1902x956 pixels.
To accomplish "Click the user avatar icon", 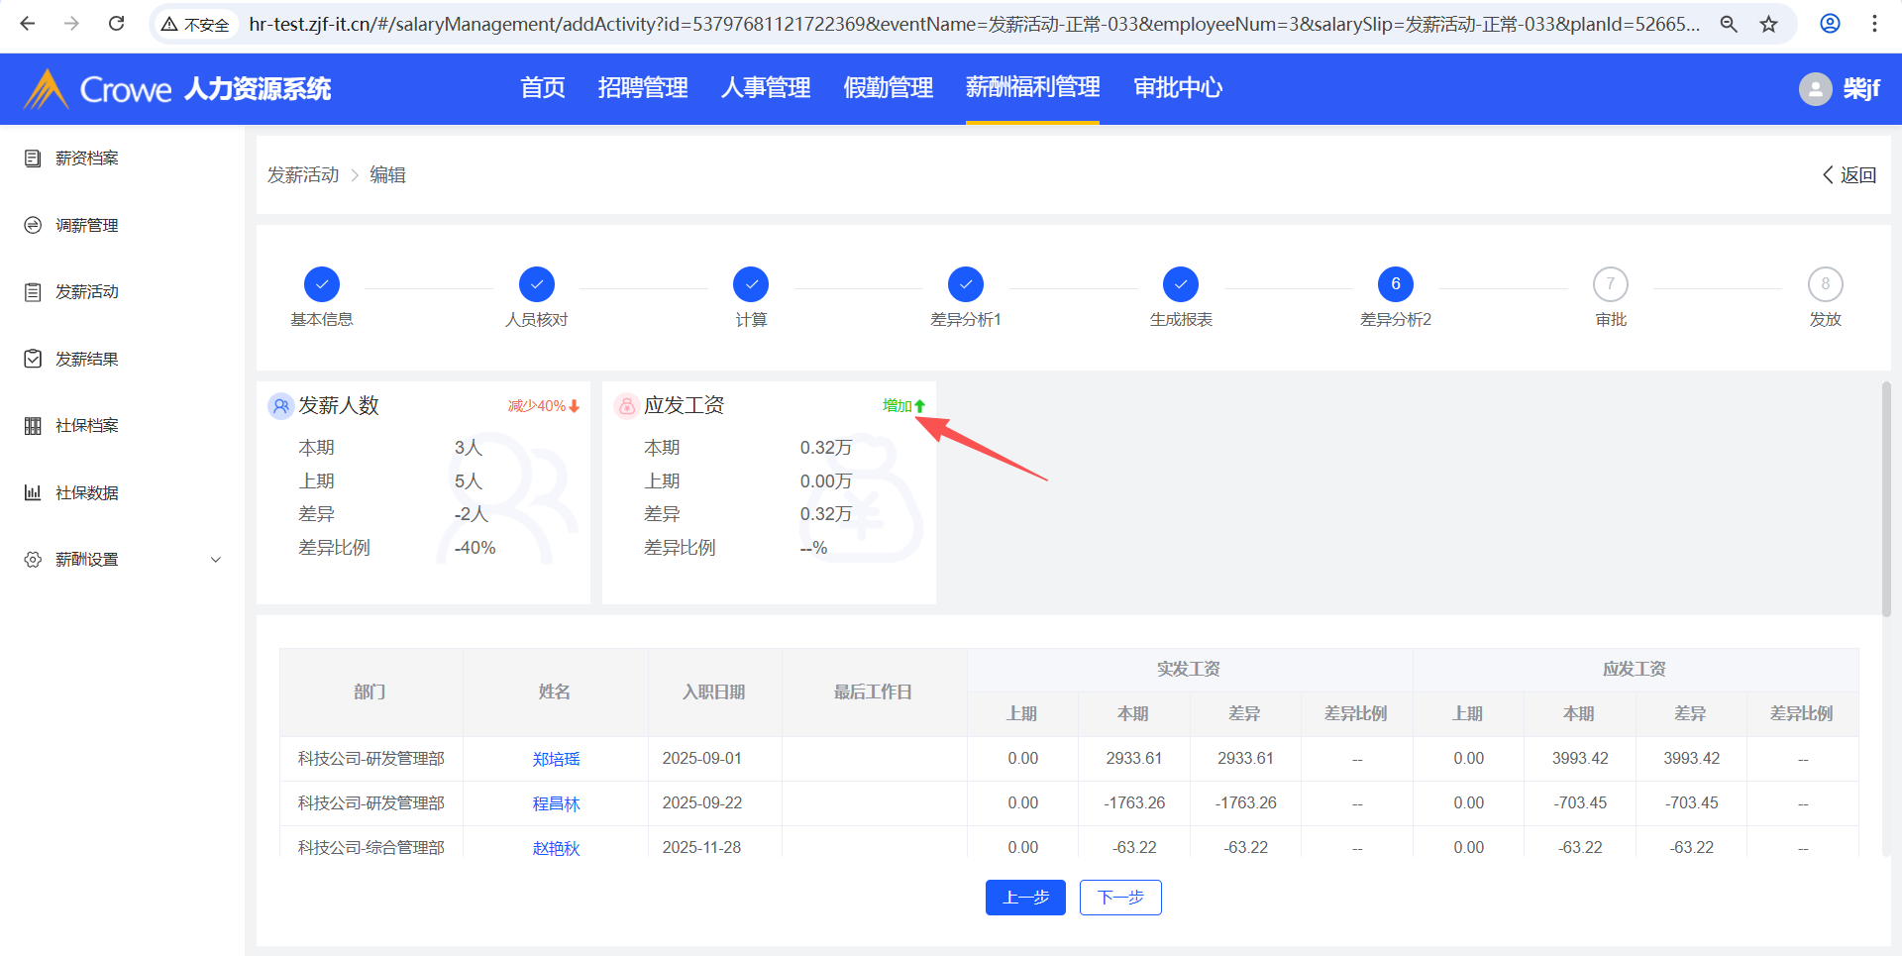I will pos(1815,89).
